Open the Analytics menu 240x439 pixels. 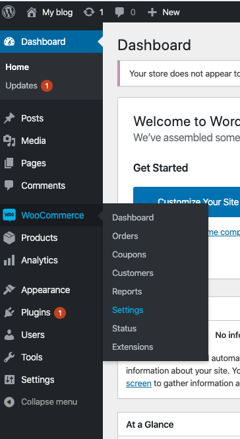[40, 260]
